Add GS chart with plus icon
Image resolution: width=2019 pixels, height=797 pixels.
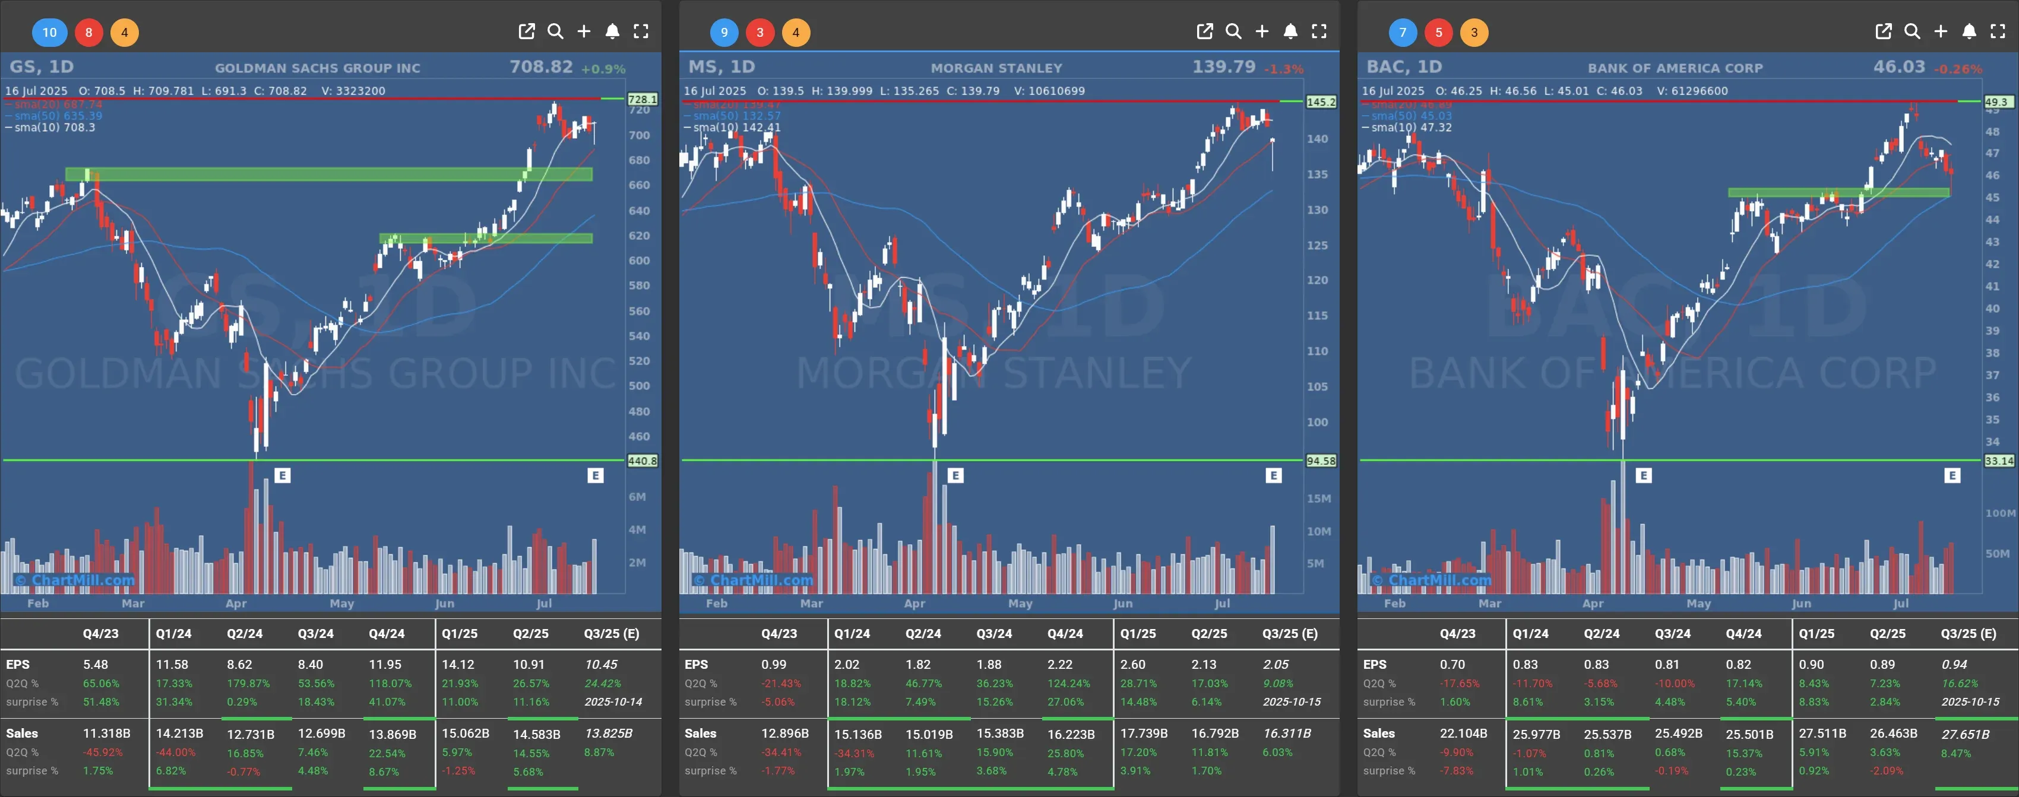(x=584, y=31)
